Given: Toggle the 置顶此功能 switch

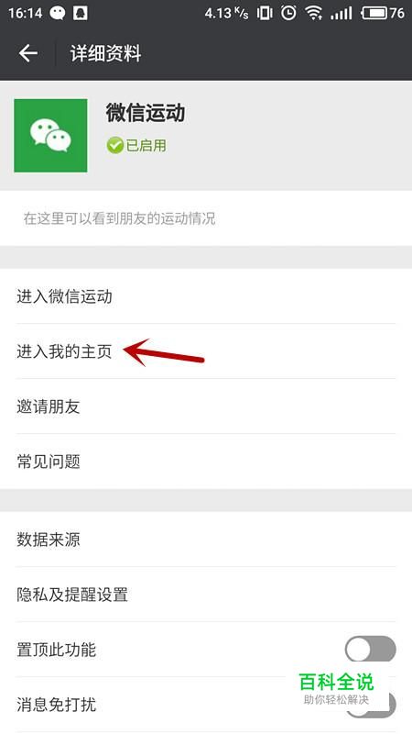Looking at the screenshot, I should [371, 650].
